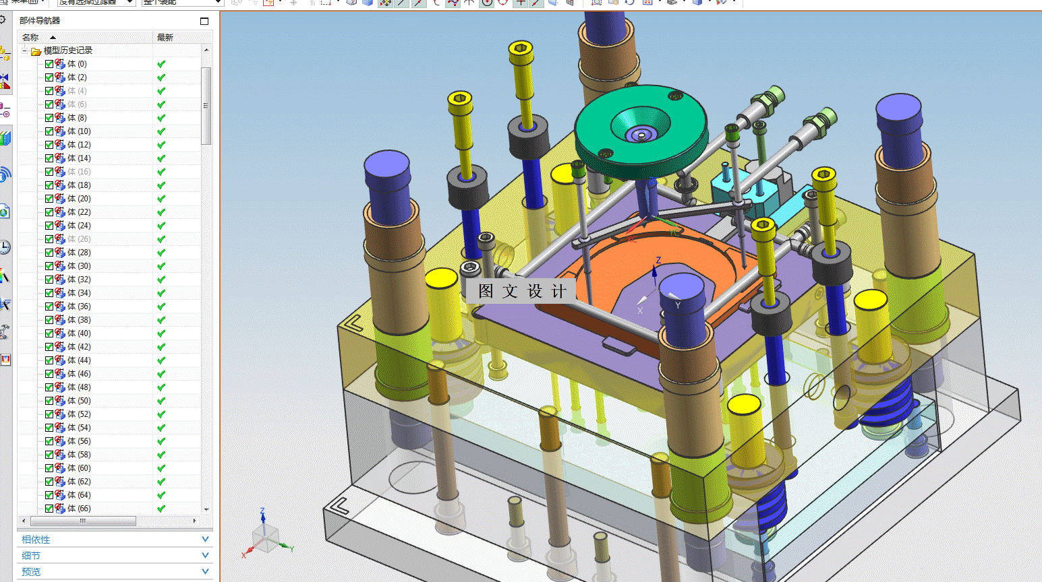This screenshot has width=1042, height=582.
Task: Open the web browser page icon in sidebar
Action: [5, 212]
